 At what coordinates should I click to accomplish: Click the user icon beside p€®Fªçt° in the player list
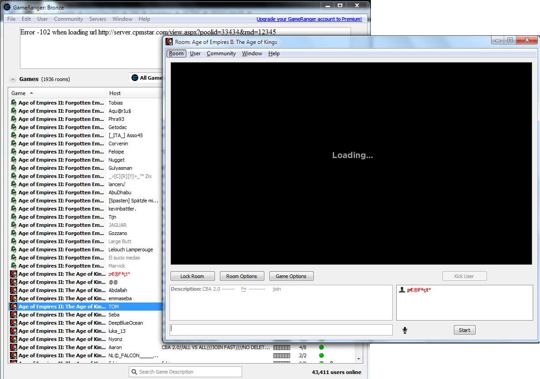click(x=402, y=290)
